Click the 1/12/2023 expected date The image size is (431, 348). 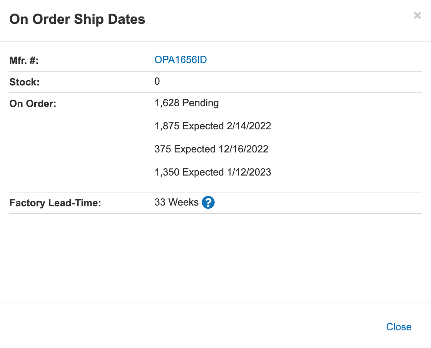click(x=249, y=172)
